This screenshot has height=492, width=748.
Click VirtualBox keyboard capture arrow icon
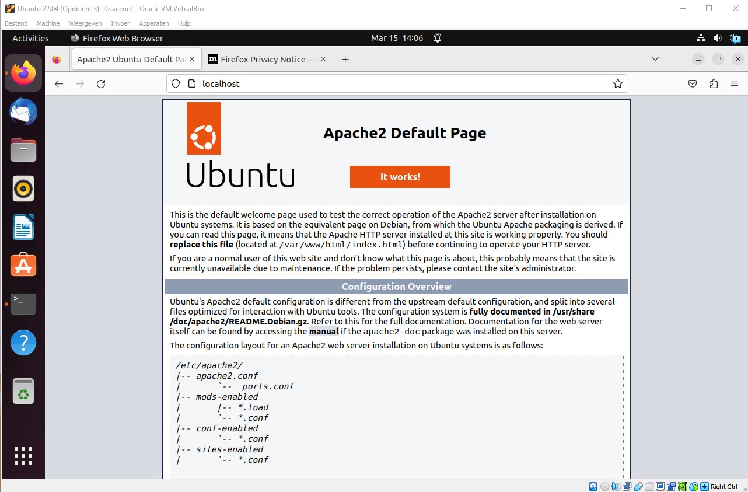pyautogui.click(x=705, y=486)
